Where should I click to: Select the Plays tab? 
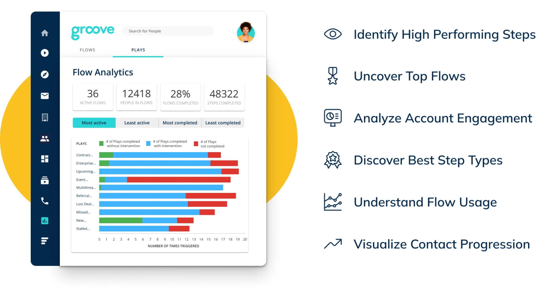[x=138, y=50]
